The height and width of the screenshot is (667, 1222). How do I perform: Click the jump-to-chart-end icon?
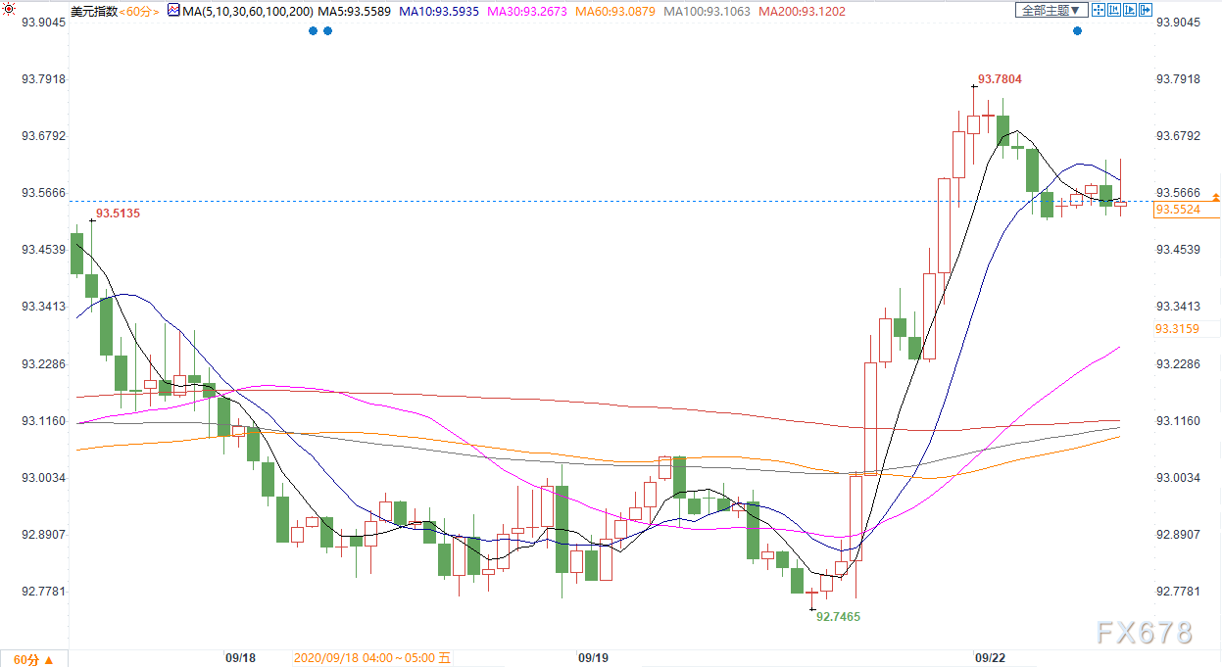click(x=1130, y=10)
